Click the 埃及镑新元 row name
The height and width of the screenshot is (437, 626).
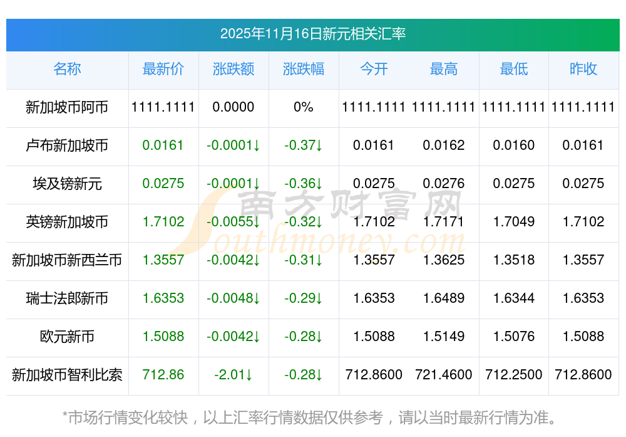[x=67, y=184]
